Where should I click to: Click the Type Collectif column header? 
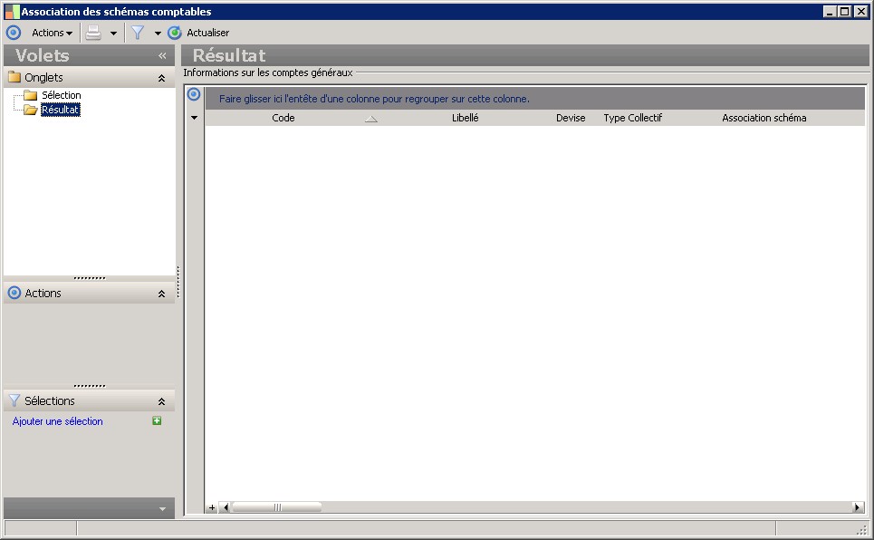(633, 118)
